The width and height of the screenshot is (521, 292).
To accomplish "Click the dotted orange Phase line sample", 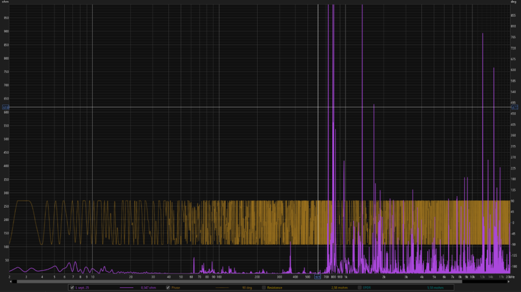I will pyautogui.click(x=222, y=288).
